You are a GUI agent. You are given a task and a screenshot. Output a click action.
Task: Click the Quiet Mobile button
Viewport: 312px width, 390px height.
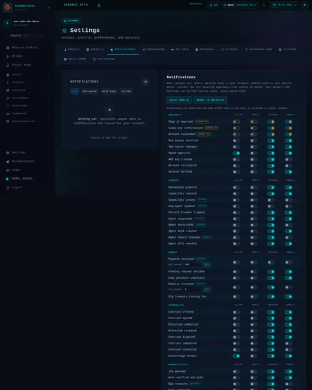click(179, 100)
